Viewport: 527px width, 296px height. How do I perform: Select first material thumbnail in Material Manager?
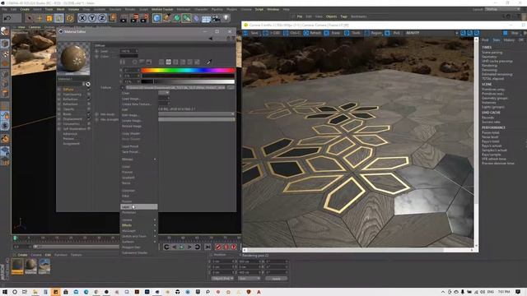(x=17, y=266)
